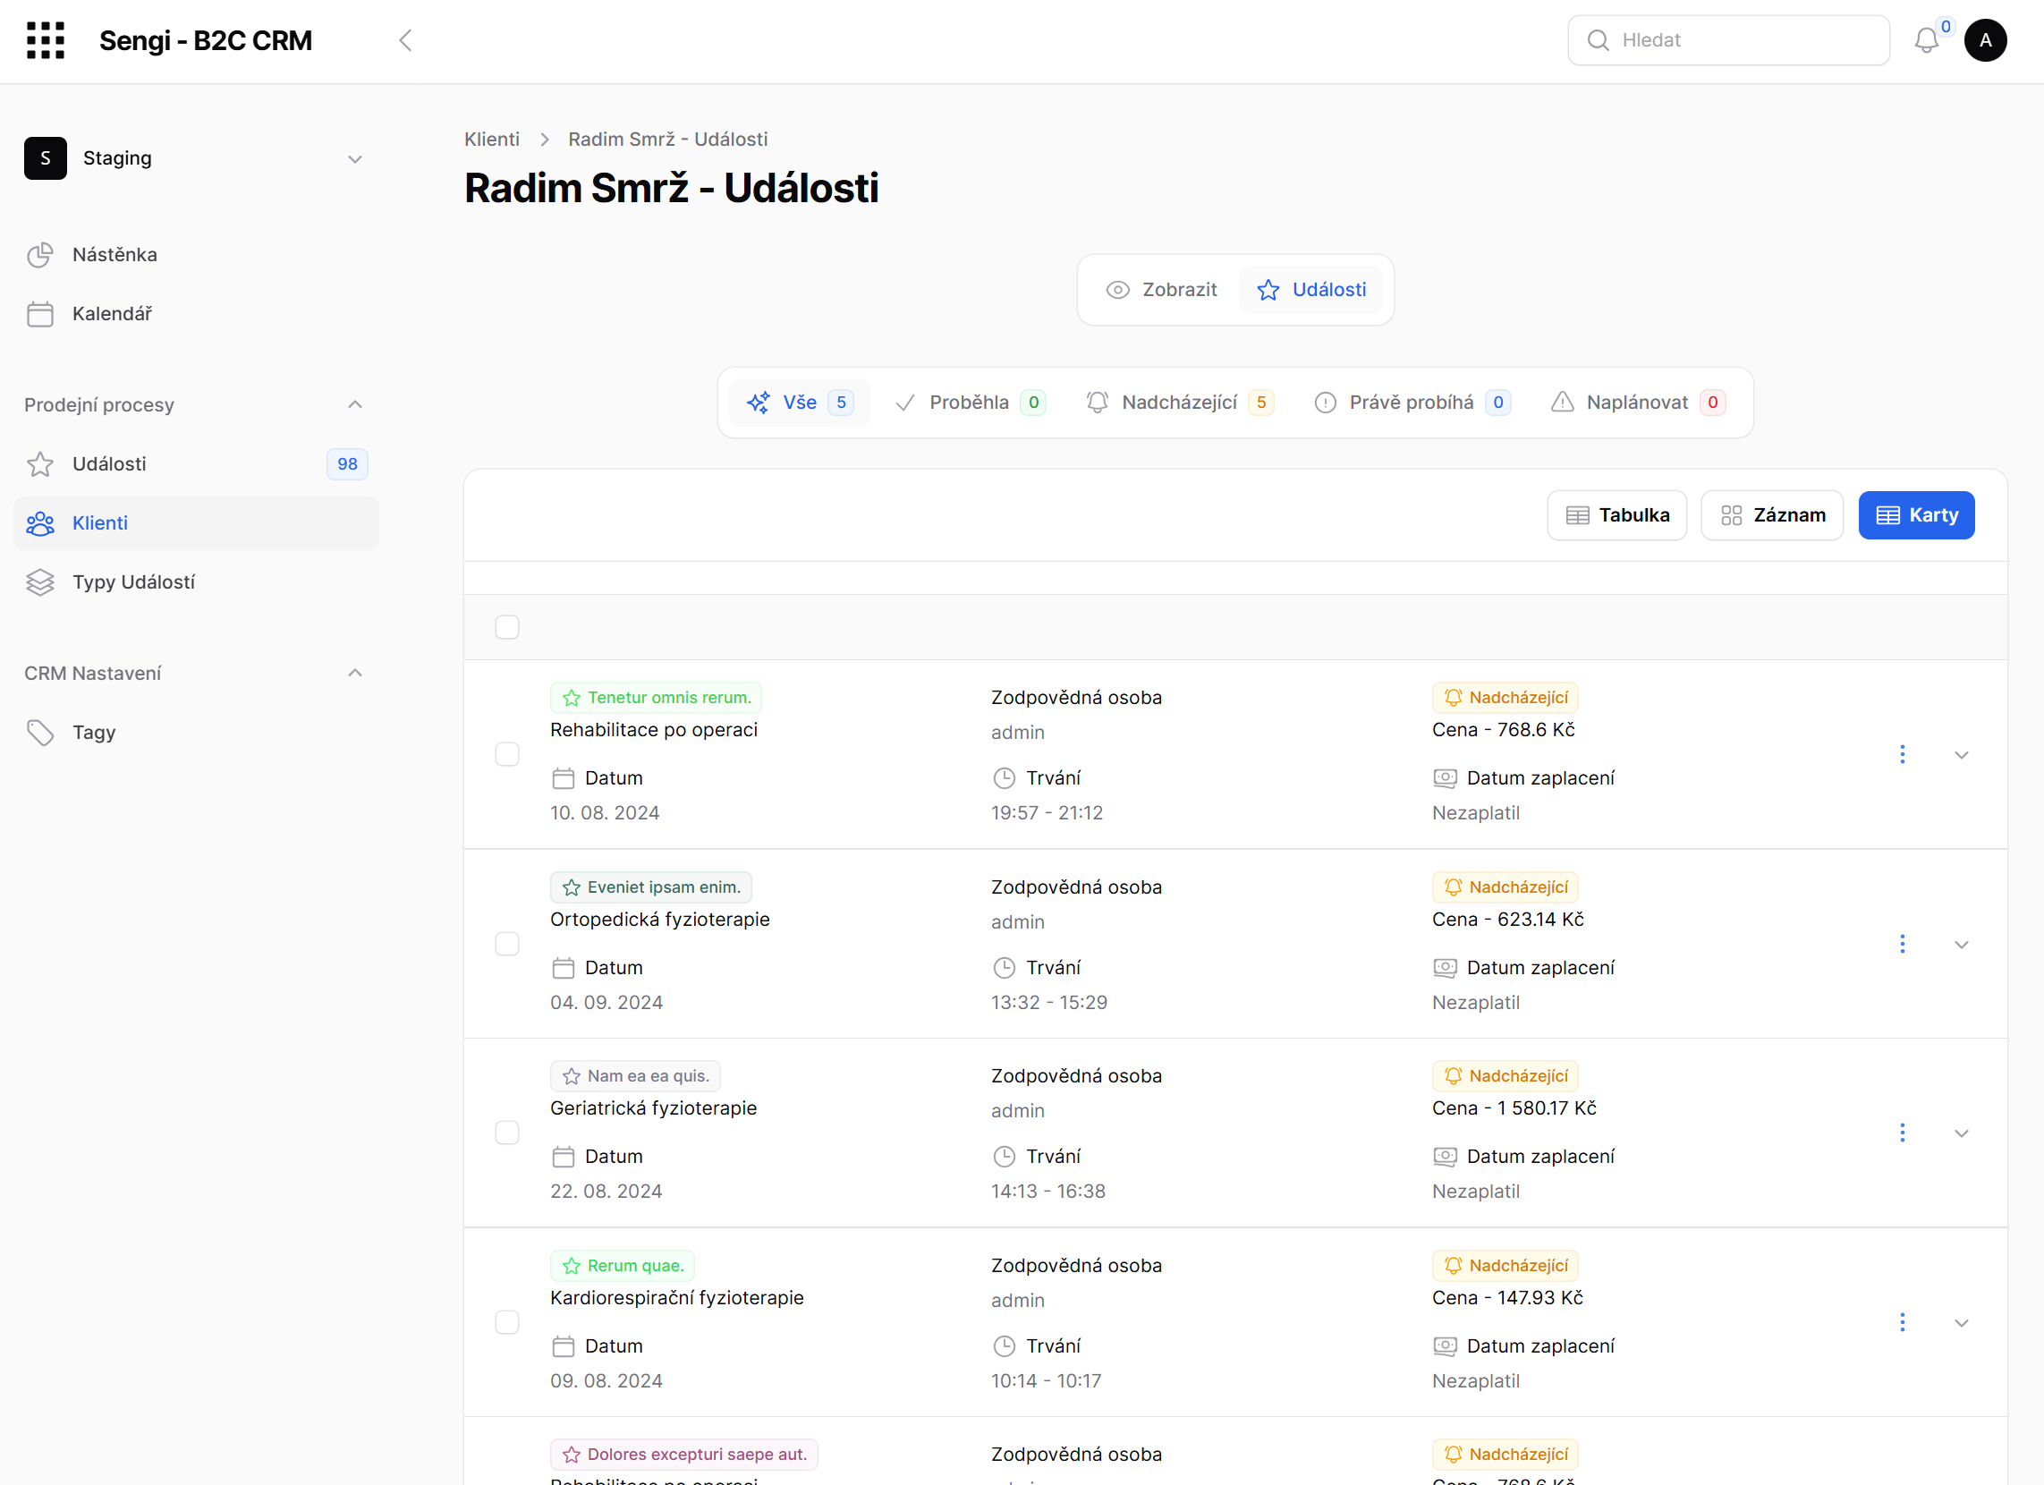Image resolution: width=2044 pixels, height=1485 pixels.
Task: Check the Kardiorespirační fyzioterapie row checkbox
Action: (x=507, y=1322)
